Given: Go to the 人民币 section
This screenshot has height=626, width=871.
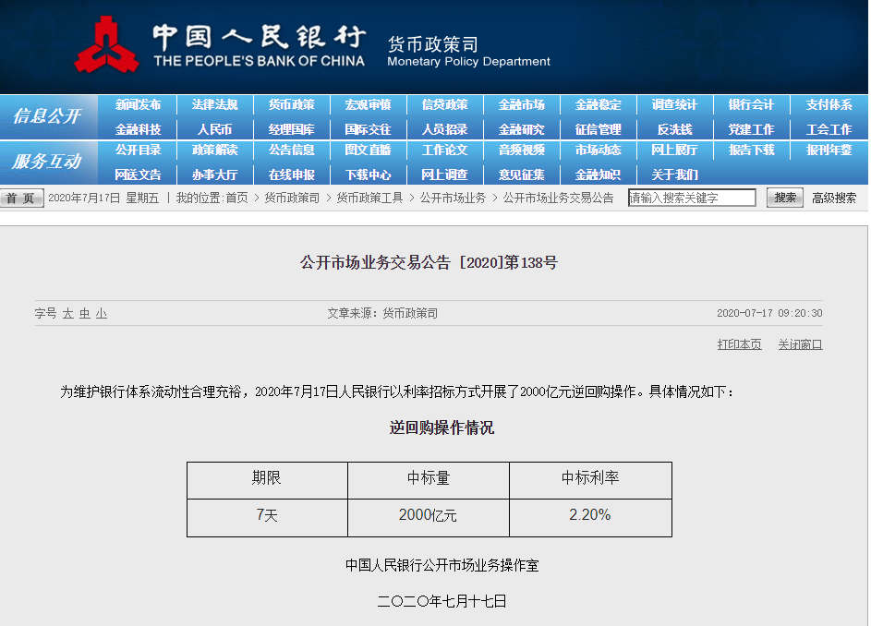Looking at the screenshot, I should (x=214, y=129).
